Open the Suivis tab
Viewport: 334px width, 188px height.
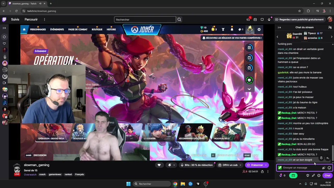(x=15, y=20)
